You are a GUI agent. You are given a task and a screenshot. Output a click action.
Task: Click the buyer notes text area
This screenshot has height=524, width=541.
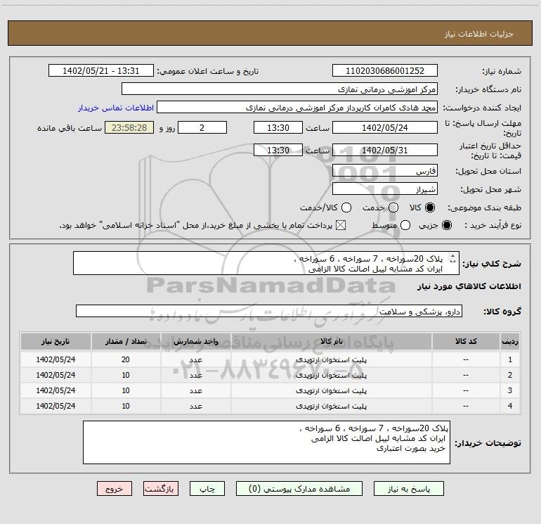point(266,442)
